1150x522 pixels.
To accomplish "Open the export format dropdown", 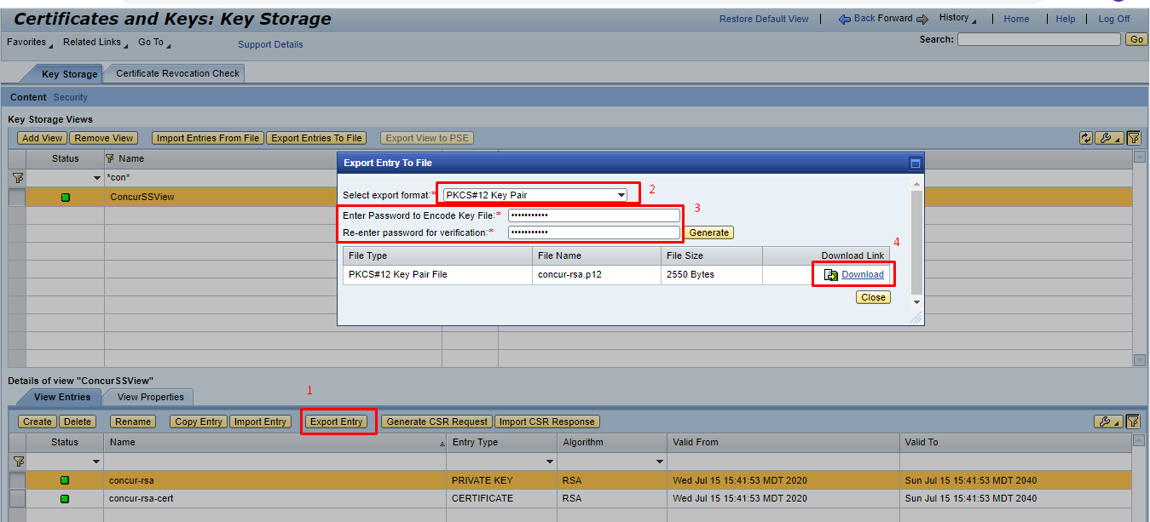I will 621,195.
